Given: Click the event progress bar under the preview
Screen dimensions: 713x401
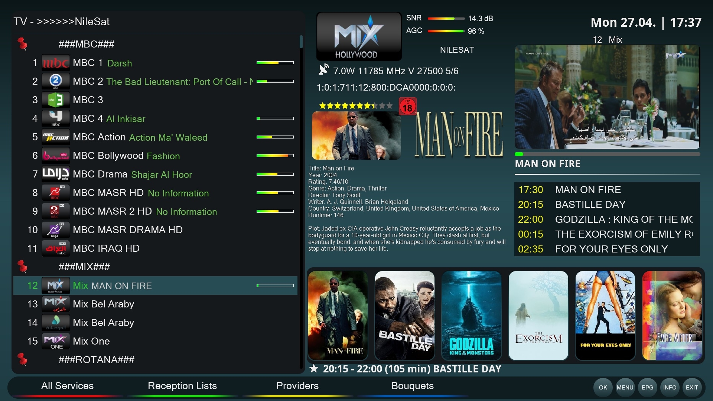Looking at the screenshot, I should (x=607, y=154).
